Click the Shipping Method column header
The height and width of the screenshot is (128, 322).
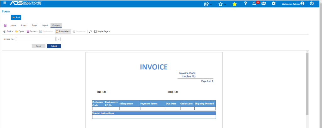coord(205,104)
